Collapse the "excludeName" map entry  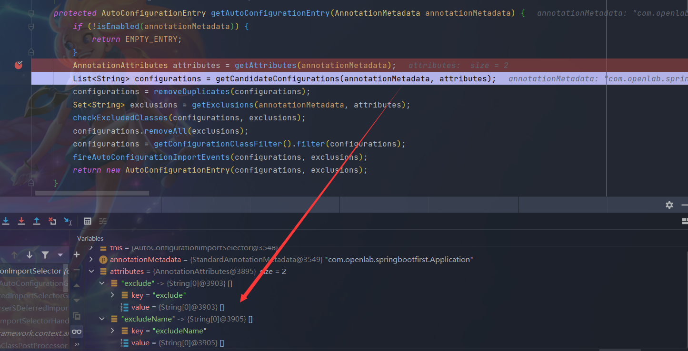[x=102, y=319]
